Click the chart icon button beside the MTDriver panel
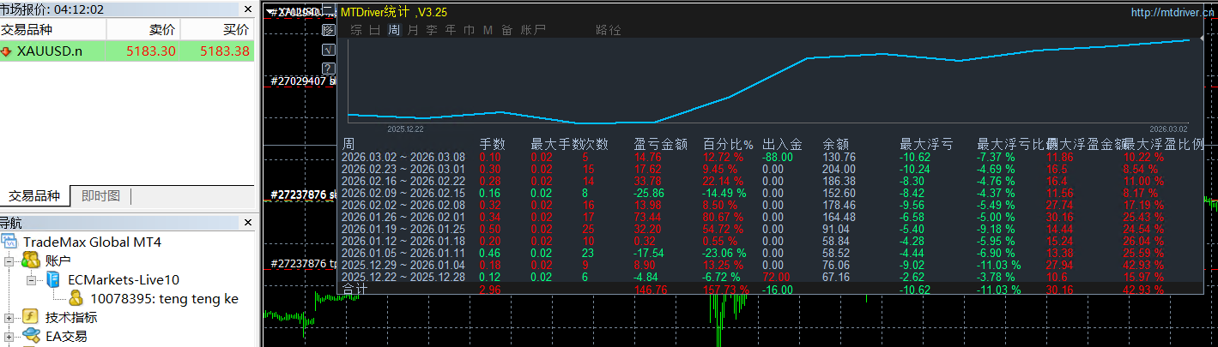Image resolution: width=1218 pixels, height=347 pixels. [329, 30]
